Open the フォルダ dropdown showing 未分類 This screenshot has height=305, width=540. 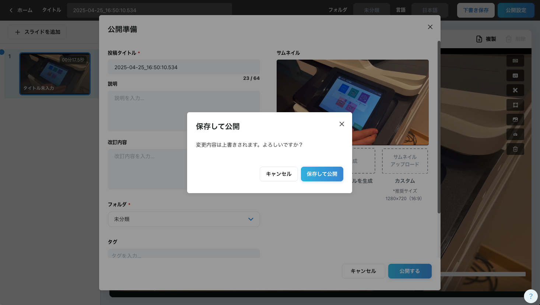[184, 219]
